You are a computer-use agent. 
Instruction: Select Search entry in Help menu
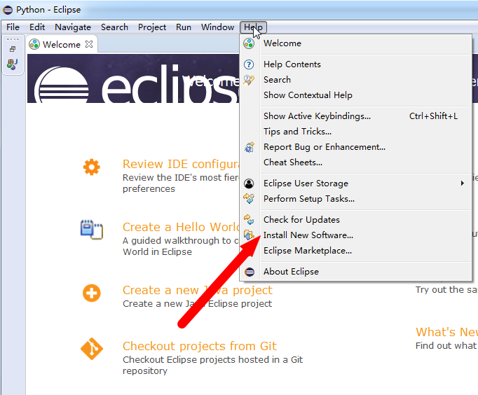356,80
